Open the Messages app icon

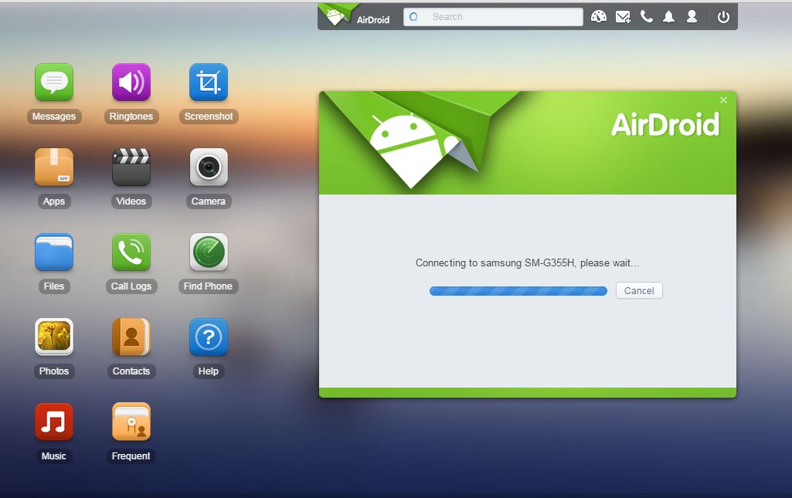54,83
